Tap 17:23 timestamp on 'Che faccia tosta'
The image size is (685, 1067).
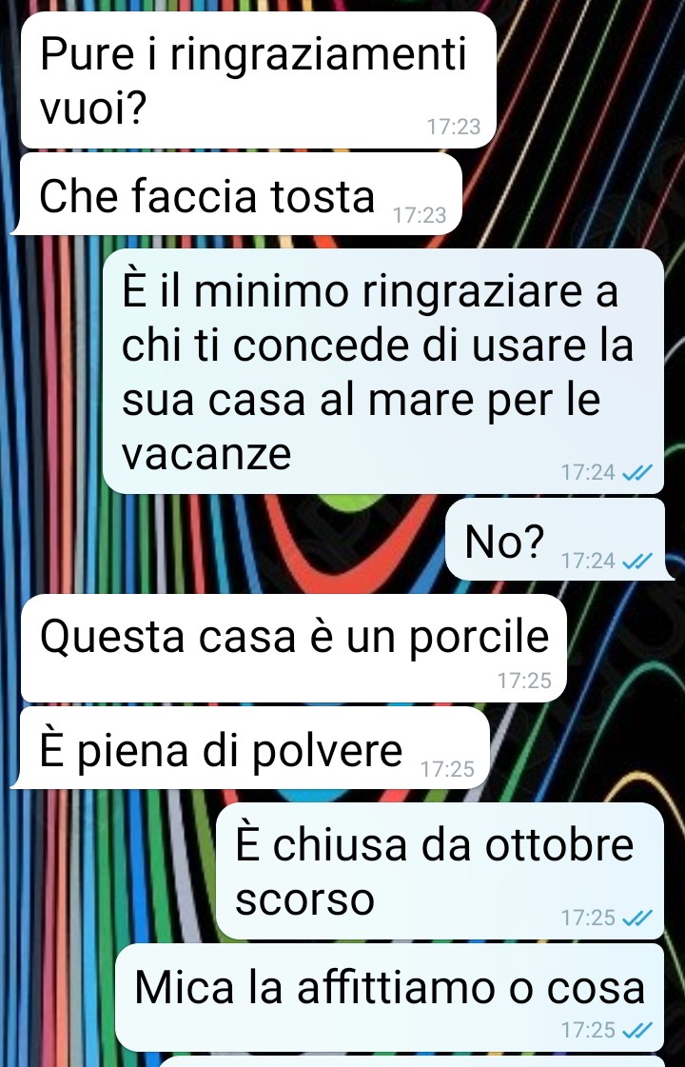coord(420,215)
